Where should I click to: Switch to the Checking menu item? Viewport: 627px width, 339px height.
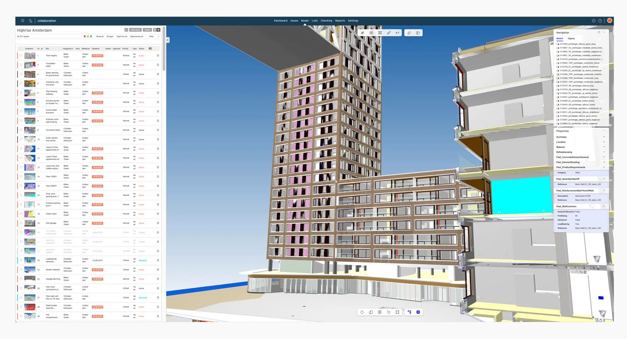point(326,21)
